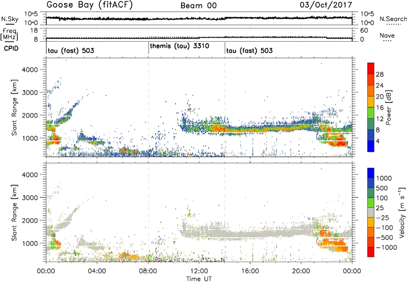Click the '16:00' time axis label
Screen dimensions: 407x282
tap(250, 271)
